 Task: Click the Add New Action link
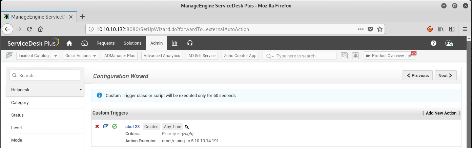coord(441,113)
